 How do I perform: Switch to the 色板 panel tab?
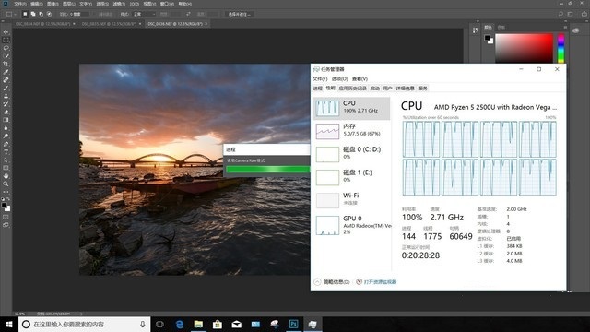pos(501,27)
